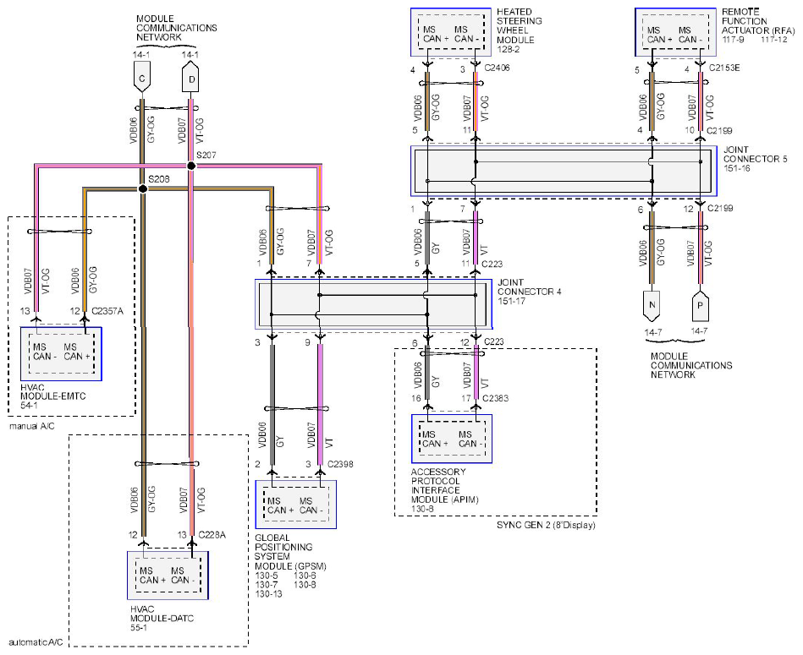Click the SYNC GEN 2 (8" Display) label

pyautogui.click(x=546, y=526)
